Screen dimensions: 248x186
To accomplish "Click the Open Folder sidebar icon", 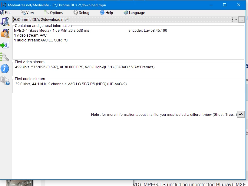I will coord(5,33).
